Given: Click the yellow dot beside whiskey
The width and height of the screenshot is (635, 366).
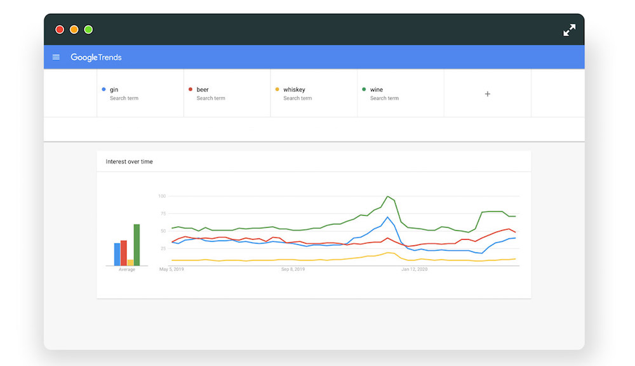Looking at the screenshot, I should point(277,90).
